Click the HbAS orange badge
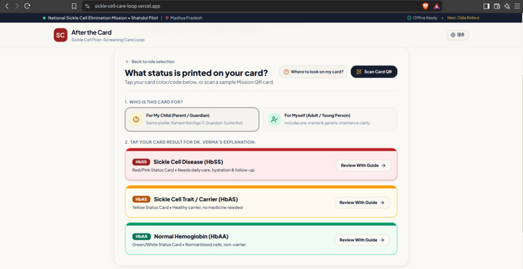Screen dimensions: 523x269 coord(141,199)
